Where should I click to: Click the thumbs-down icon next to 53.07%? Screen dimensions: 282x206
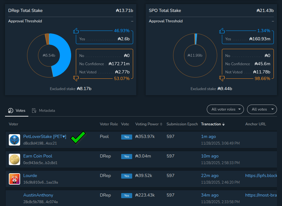tap(76, 78)
